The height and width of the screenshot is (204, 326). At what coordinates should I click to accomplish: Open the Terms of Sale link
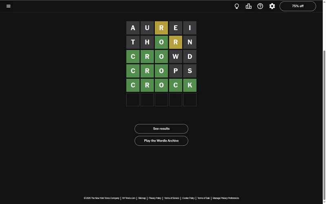point(203,198)
